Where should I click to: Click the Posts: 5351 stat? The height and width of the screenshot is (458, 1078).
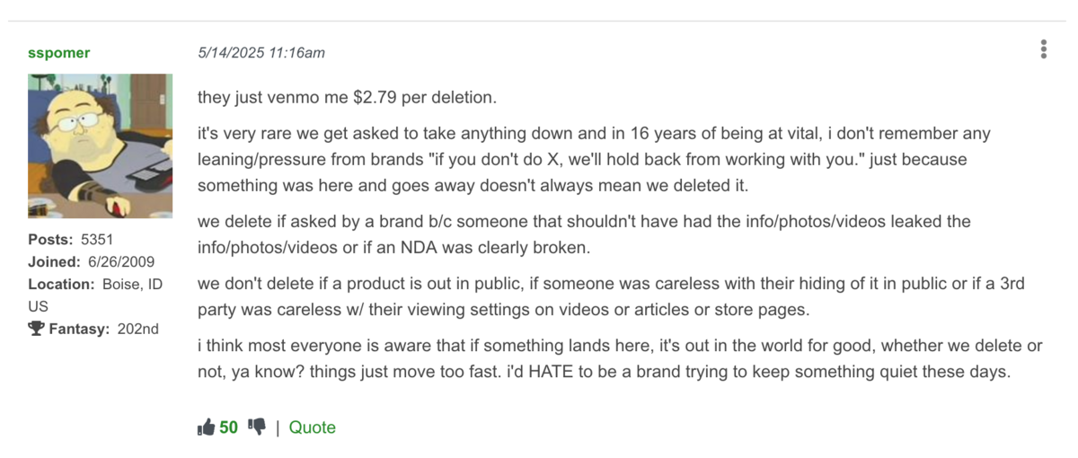70,240
